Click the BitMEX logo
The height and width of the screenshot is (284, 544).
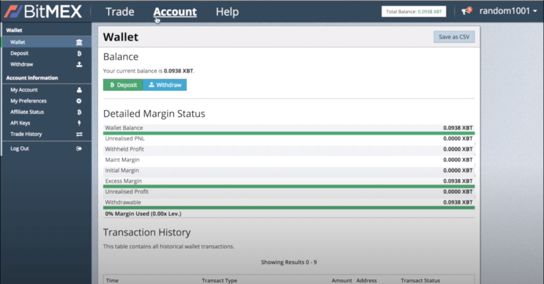(43, 12)
